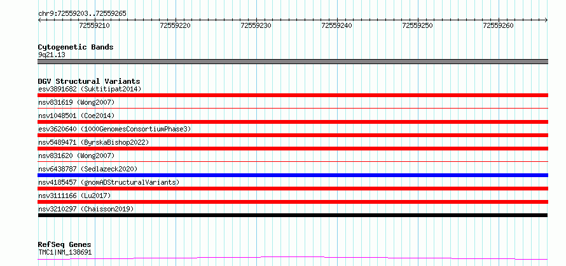Image resolution: width=566 pixels, height=266 pixels.
Task: Click ruler position 72559230
Action: pyautogui.click(x=256, y=25)
